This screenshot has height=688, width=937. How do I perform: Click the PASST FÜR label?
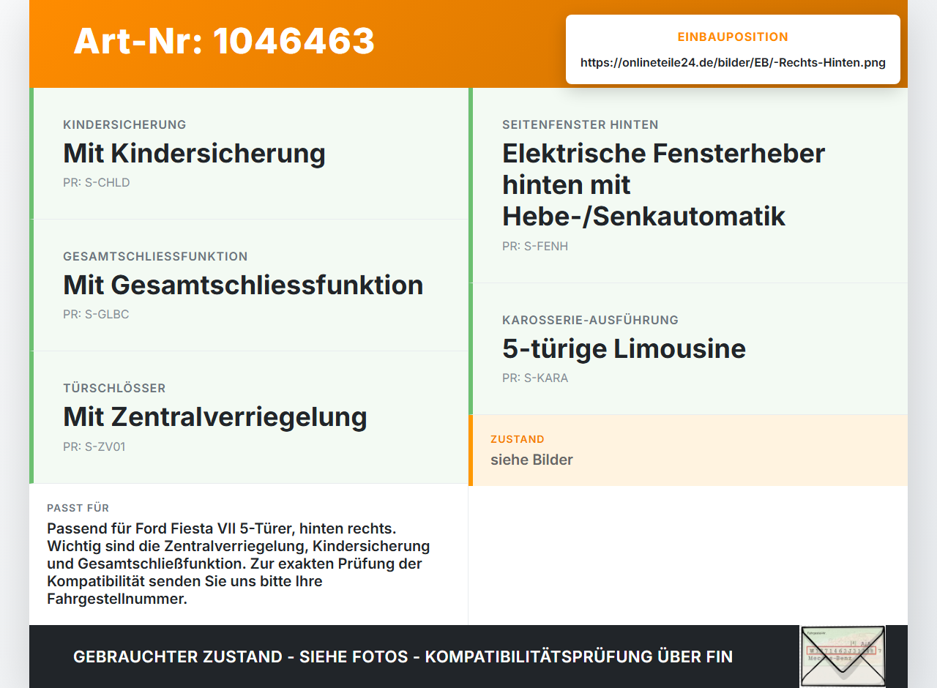[78, 508]
